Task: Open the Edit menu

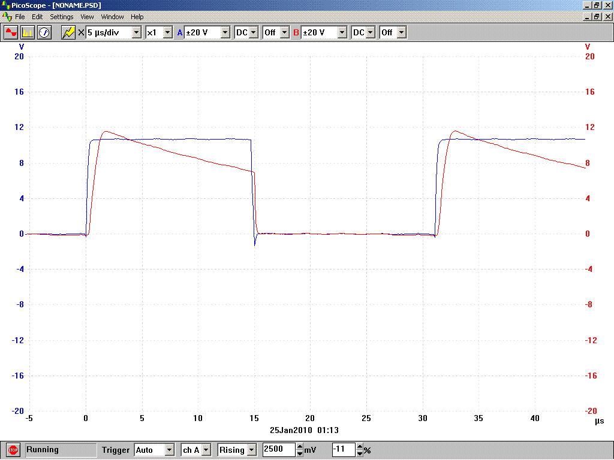Action: [x=37, y=17]
